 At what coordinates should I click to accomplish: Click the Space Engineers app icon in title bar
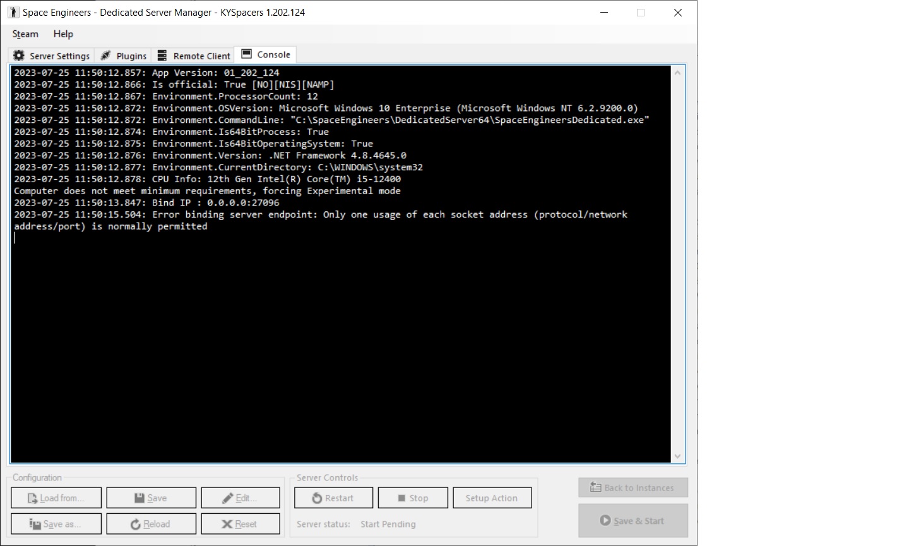13,13
